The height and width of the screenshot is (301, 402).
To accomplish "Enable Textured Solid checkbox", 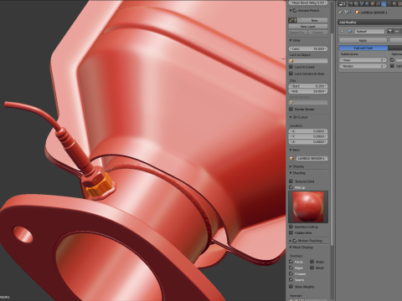I will (x=291, y=181).
